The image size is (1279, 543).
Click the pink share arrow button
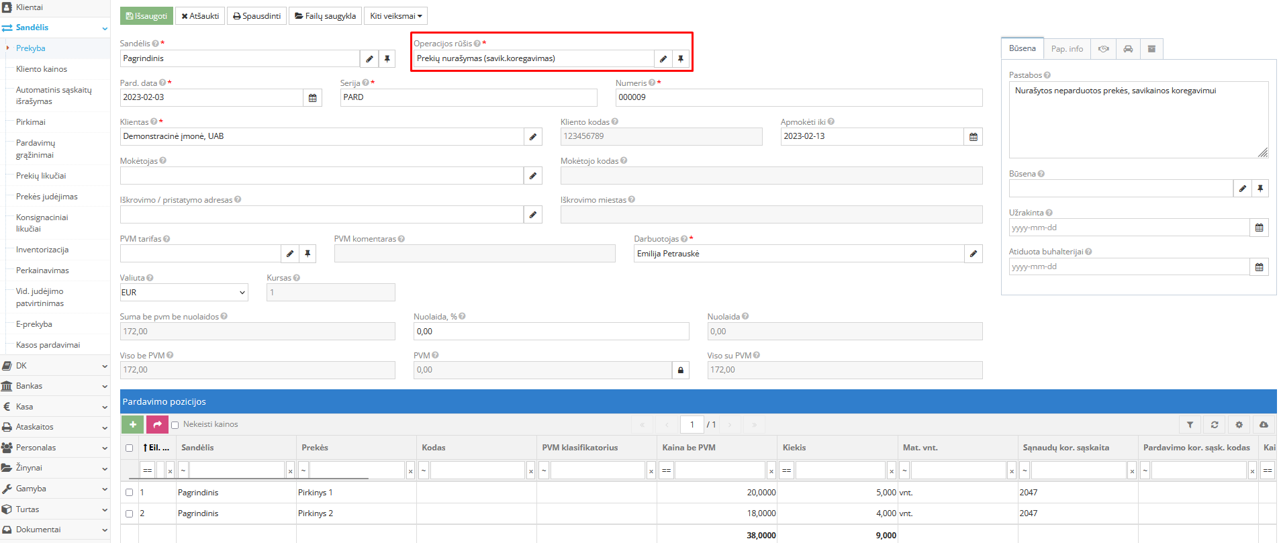click(157, 424)
